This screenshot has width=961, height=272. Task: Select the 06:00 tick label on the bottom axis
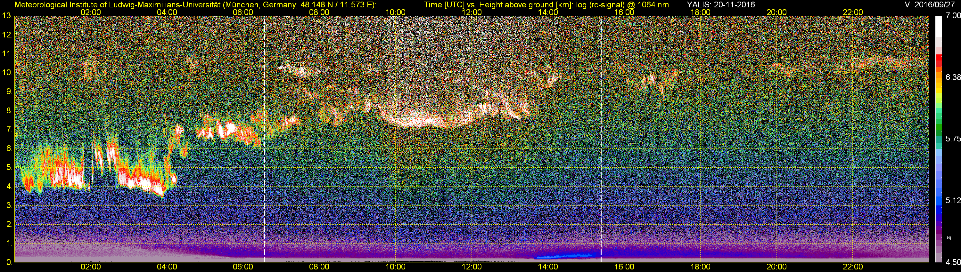click(243, 267)
